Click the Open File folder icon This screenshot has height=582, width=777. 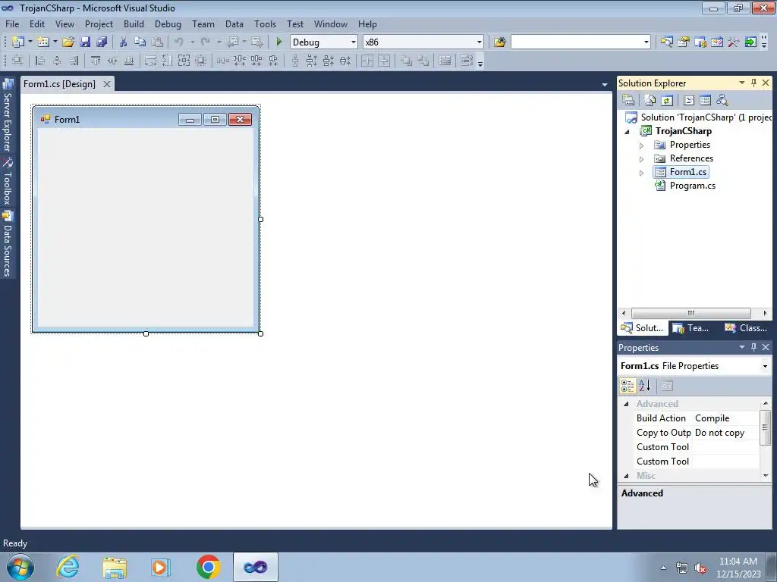(x=68, y=42)
